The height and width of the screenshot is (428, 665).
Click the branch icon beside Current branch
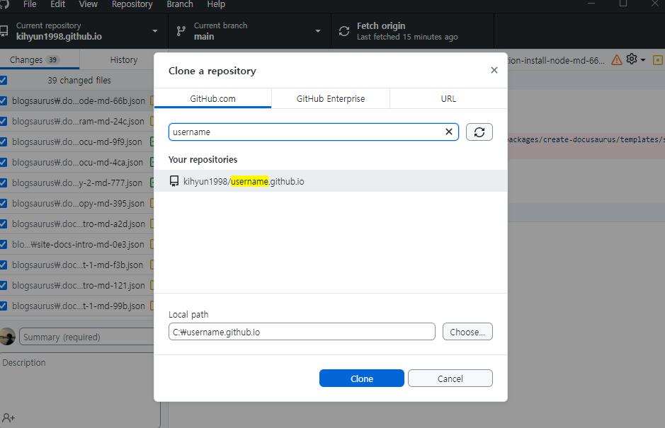181,31
